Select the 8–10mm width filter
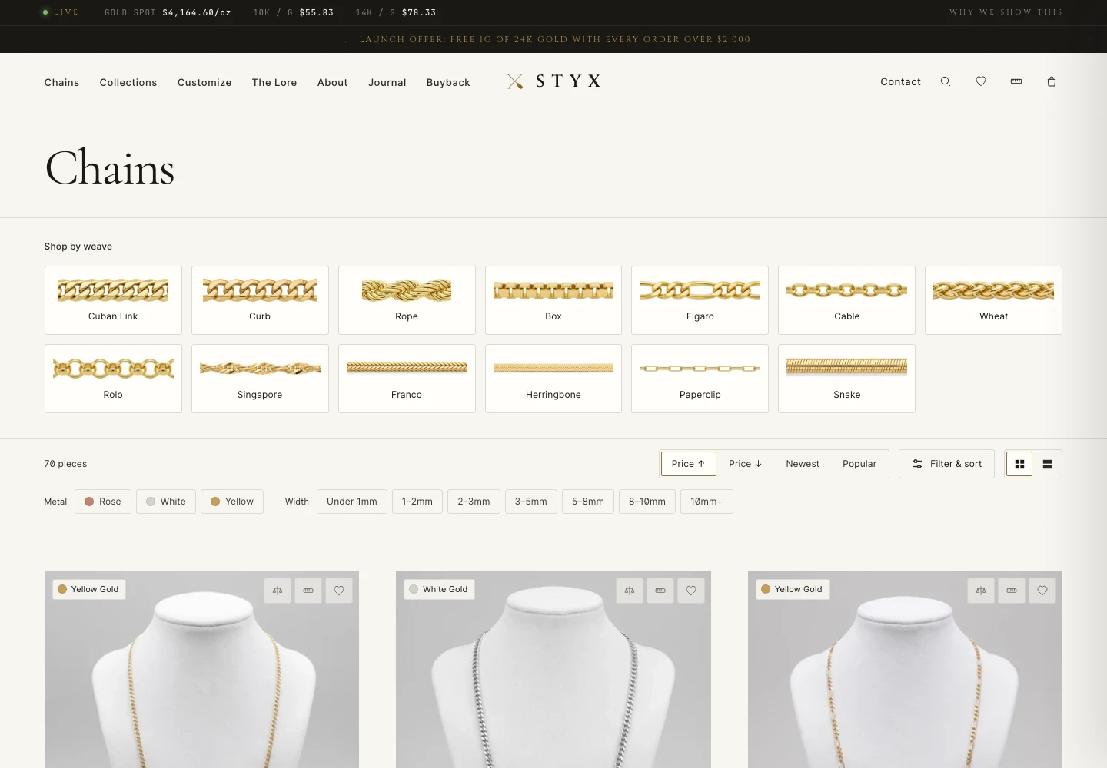The image size is (1107, 768). pyautogui.click(x=647, y=502)
